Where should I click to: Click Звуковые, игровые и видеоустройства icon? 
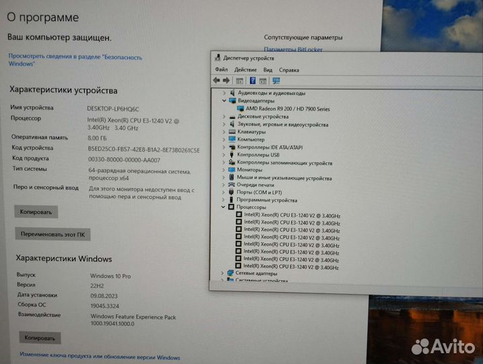232,124
